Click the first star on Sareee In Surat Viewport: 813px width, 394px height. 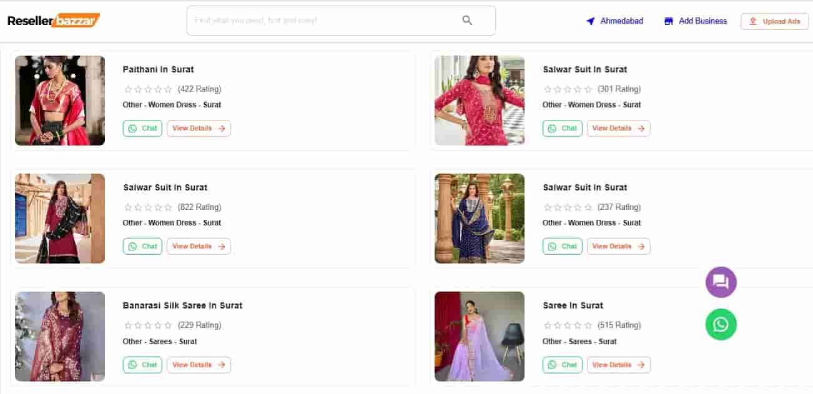(x=548, y=325)
